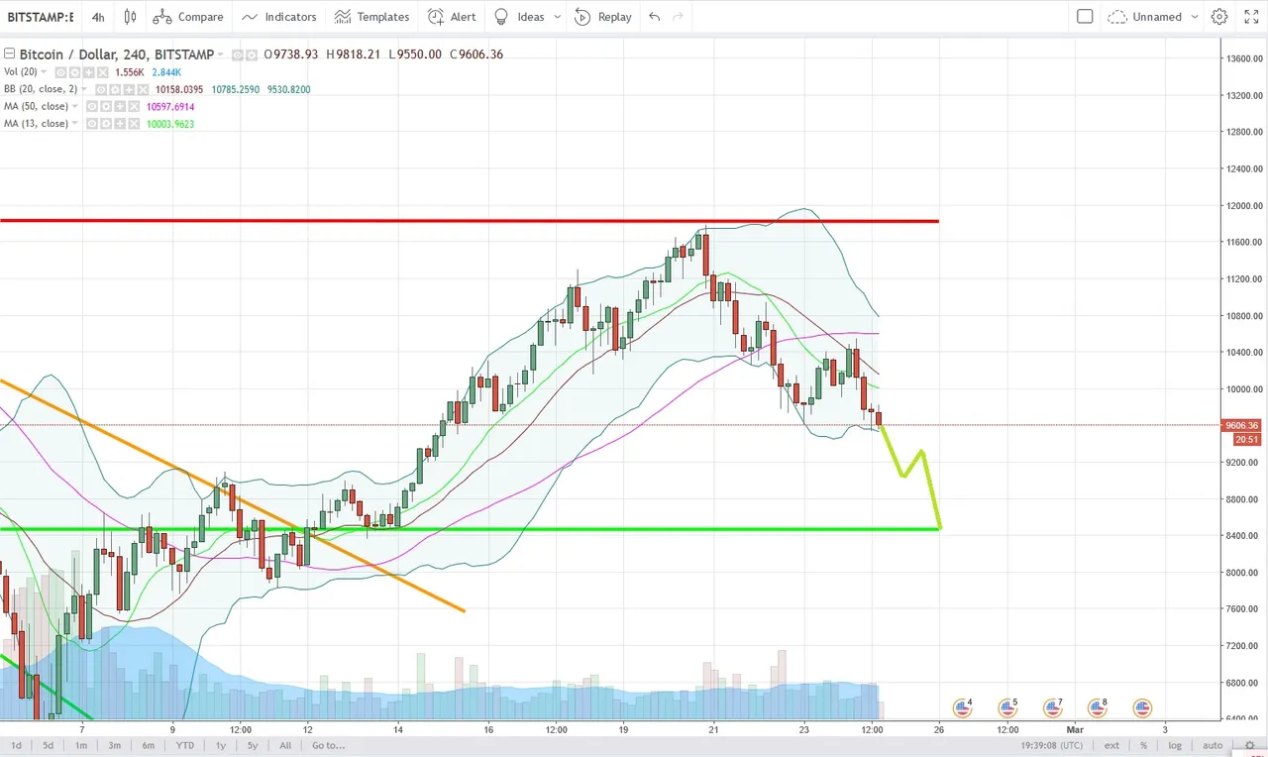Open the chart layout selector square
The image size is (1268, 757).
tap(1085, 17)
